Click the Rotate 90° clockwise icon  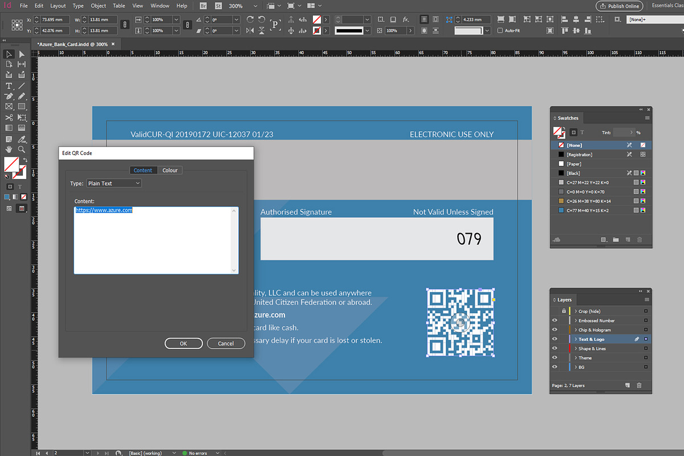pos(251,19)
